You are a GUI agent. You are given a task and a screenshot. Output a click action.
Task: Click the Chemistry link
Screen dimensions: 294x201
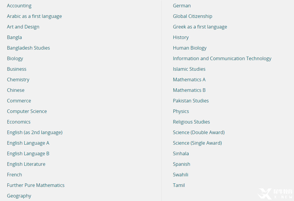18,80
